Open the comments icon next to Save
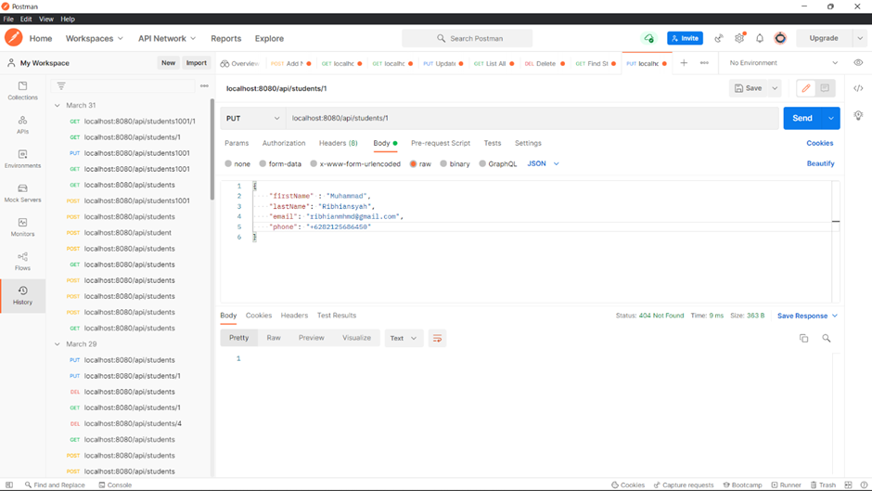This screenshot has width=872, height=491. coord(825,88)
